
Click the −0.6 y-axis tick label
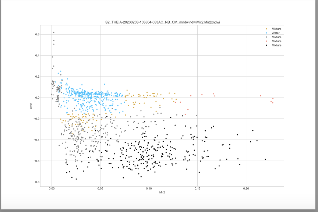click(36, 161)
